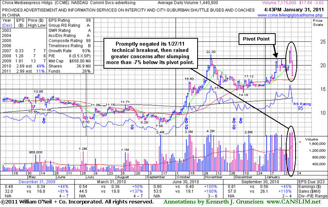This screenshot has width=328, height=207.
Task: Click the 'Acc/Dis Rating' row
Action: coord(70,36)
